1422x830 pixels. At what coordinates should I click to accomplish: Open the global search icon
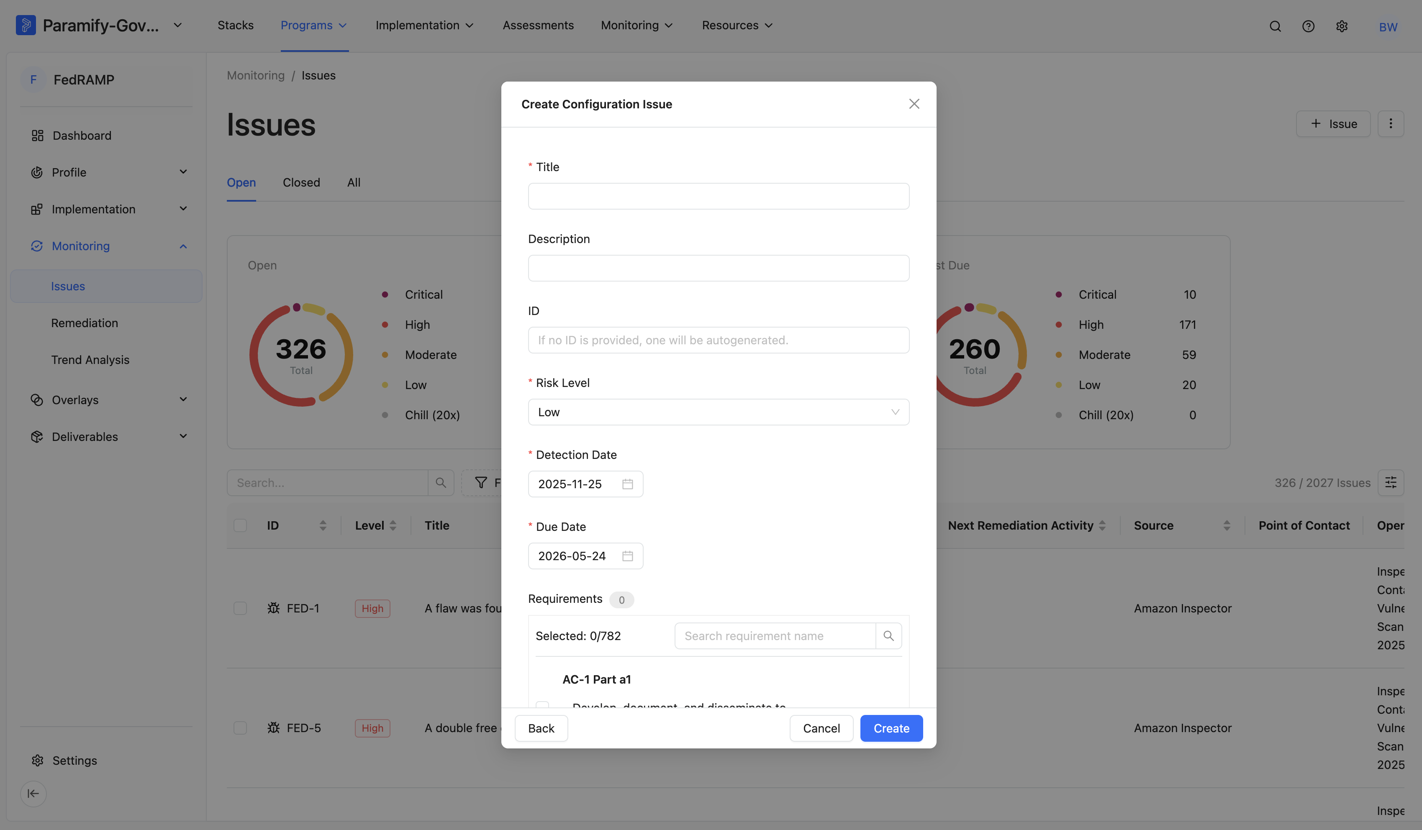pos(1275,26)
